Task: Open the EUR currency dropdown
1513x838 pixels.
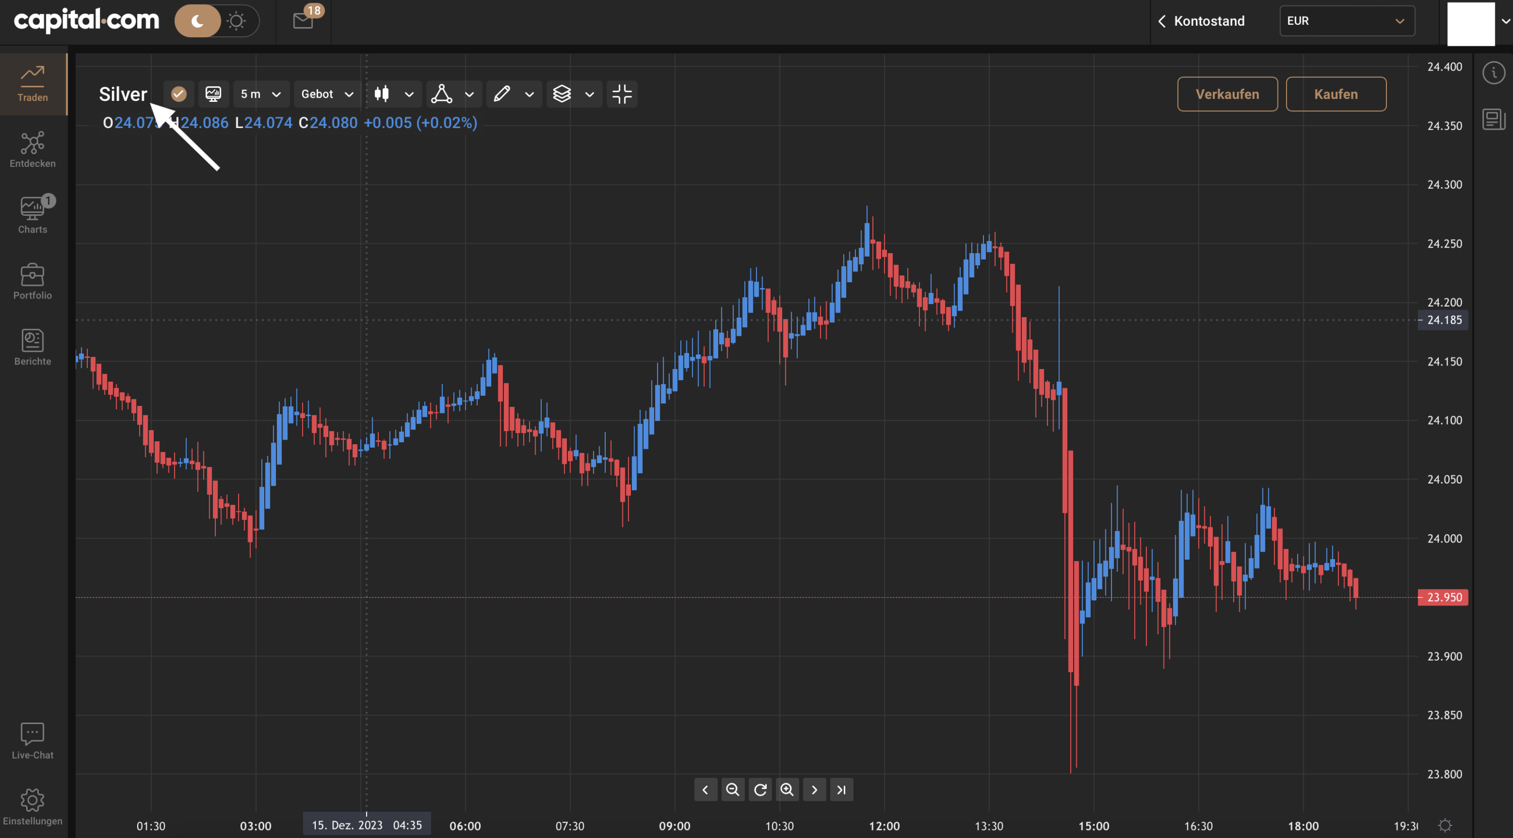Action: 1347,21
